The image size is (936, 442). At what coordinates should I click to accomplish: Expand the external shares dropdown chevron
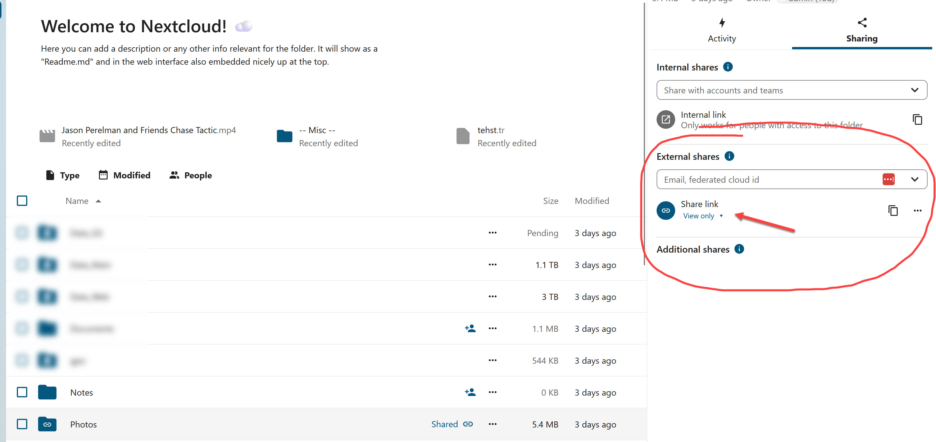point(915,180)
